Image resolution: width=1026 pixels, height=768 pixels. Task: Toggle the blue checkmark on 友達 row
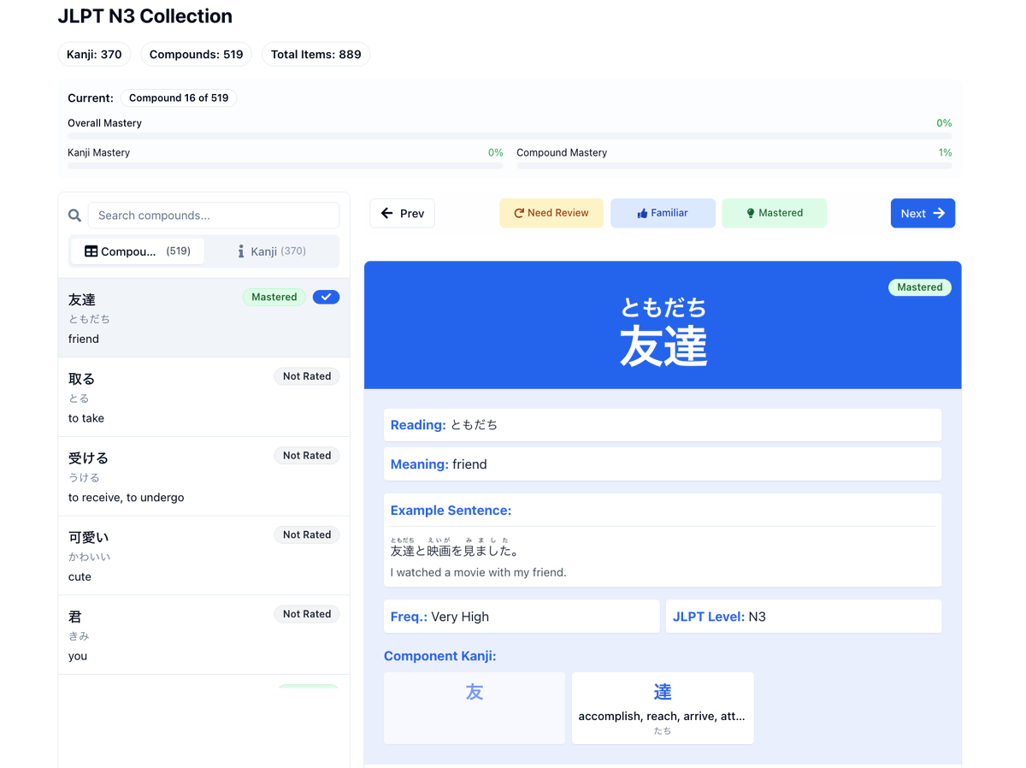(x=326, y=297)
